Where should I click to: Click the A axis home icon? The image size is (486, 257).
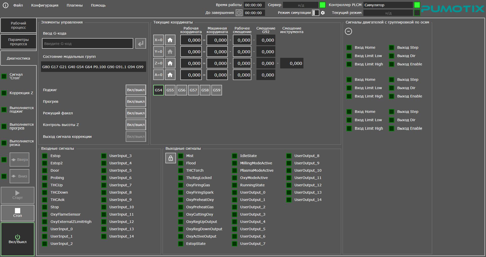170,75
